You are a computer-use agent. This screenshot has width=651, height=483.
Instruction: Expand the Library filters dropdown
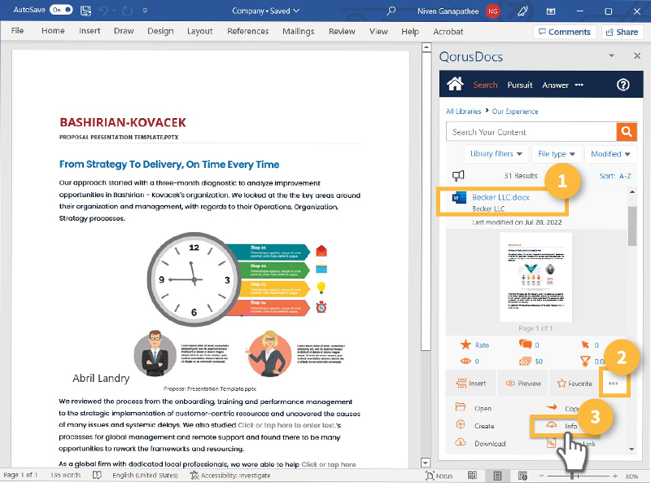[496, 154]
